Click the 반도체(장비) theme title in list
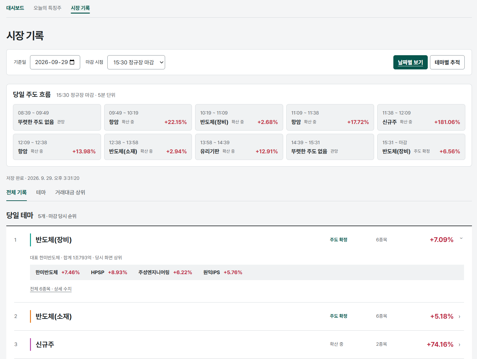The width and height of the screenshot is (477, 359). pos(54,240)
